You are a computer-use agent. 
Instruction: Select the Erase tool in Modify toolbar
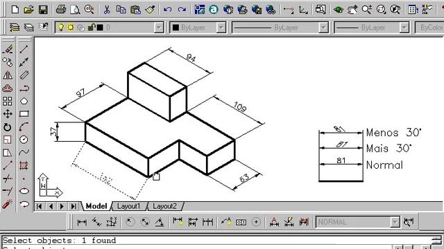pos(8,49)
